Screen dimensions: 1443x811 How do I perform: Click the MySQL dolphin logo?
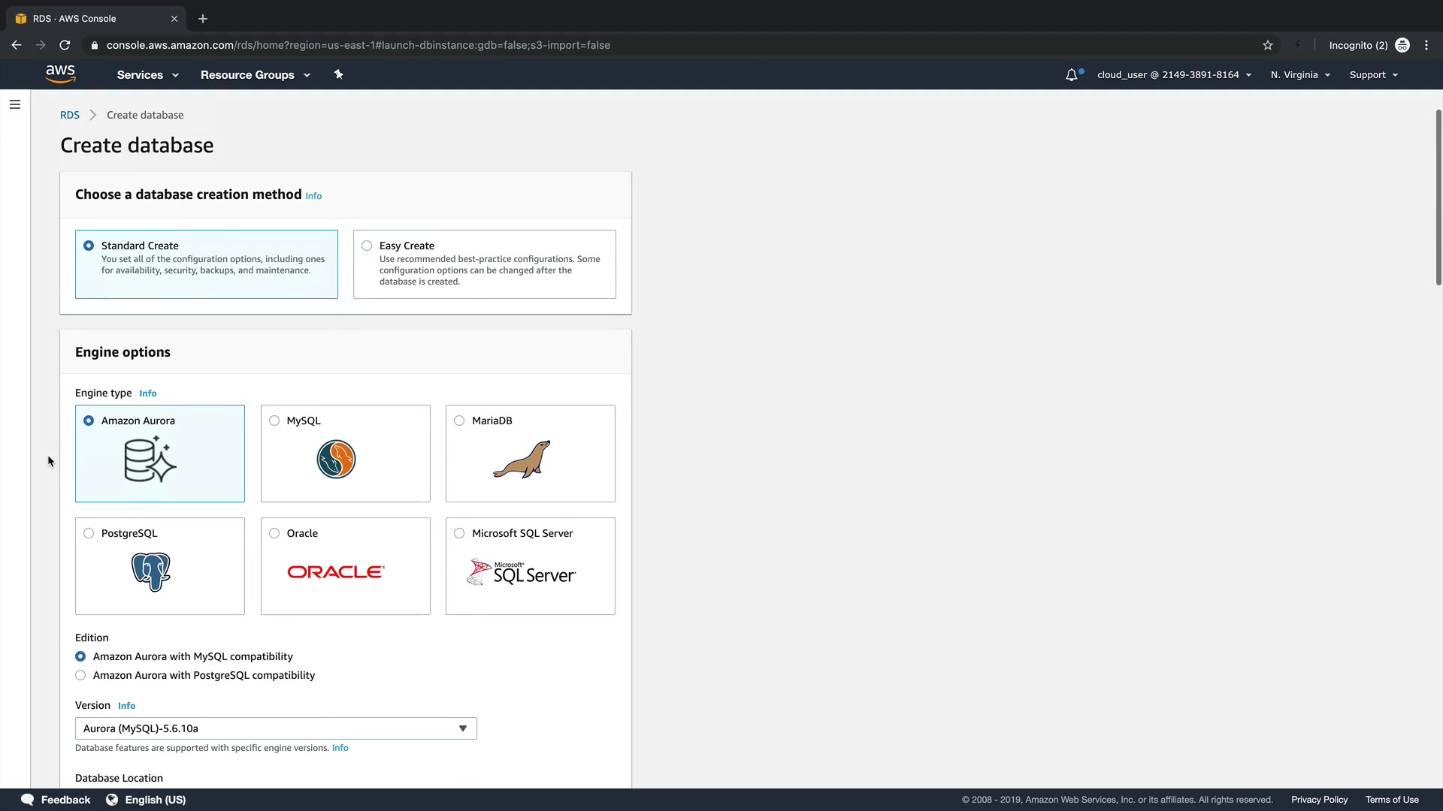coord(336,460)
